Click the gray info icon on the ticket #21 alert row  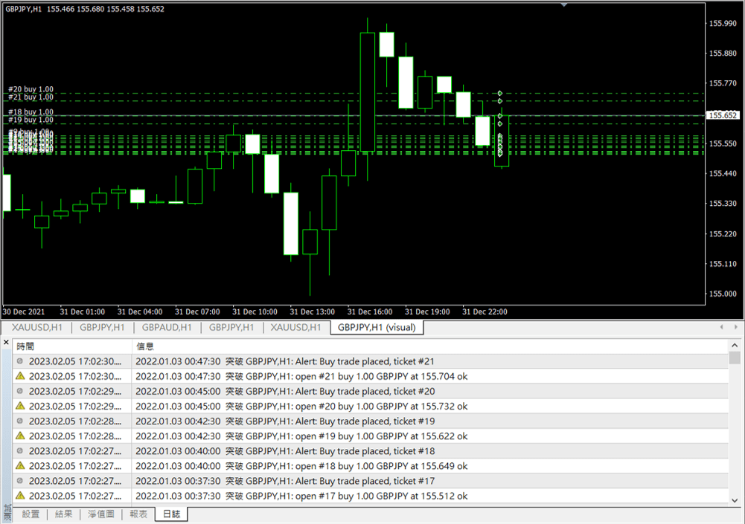(x=21, y=361)
